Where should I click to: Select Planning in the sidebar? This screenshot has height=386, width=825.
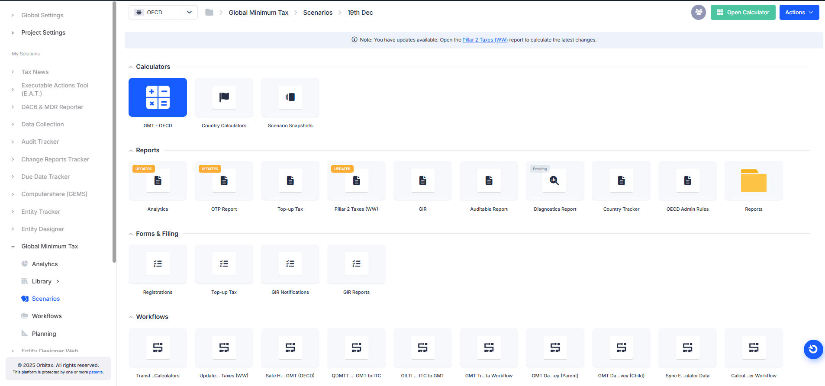tap(44, 334)
